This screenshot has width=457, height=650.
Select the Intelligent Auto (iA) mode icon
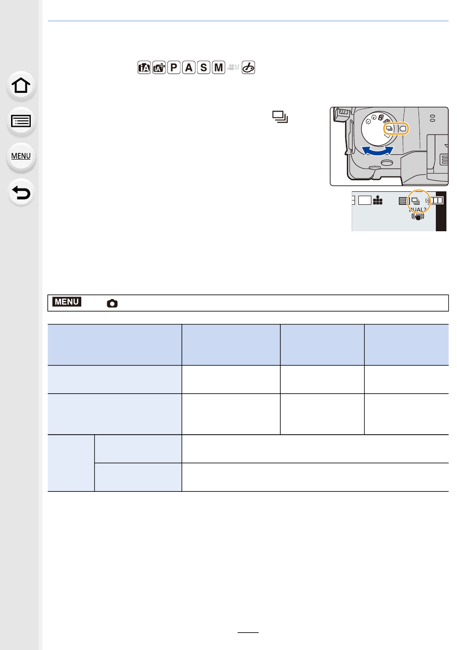pyautogui.click(x=144, y=68)
